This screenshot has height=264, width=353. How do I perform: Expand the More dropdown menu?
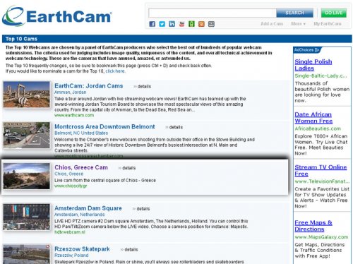pos(298,24)
